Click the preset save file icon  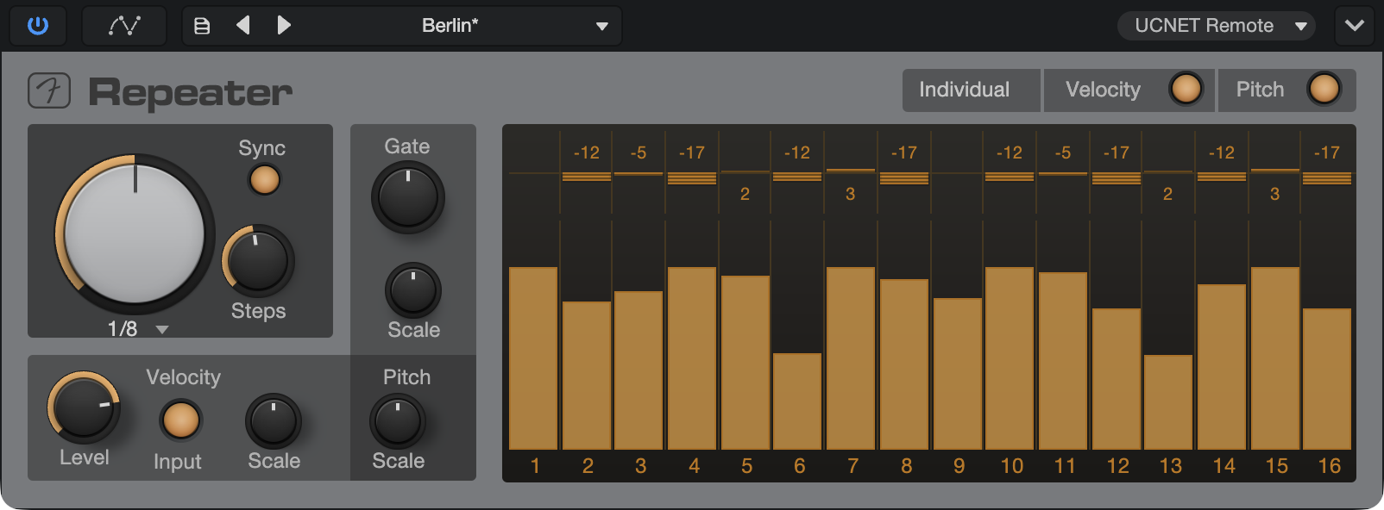[x=202, y=26]
